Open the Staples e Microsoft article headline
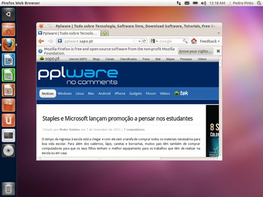The width and height of the screenshot is (263, 197). point(117,118)
